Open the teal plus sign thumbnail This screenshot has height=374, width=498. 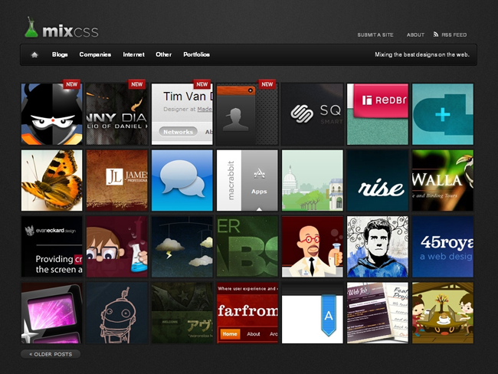point(442,114)
